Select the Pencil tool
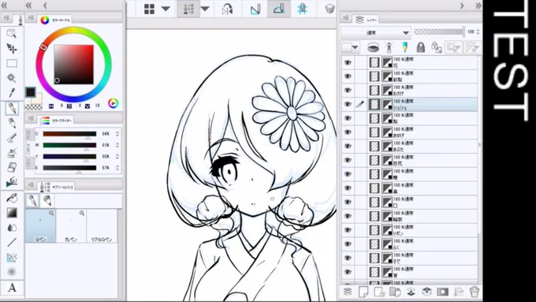Image resolution: width=536 pixels, height=302 pixels. point(12,123)
